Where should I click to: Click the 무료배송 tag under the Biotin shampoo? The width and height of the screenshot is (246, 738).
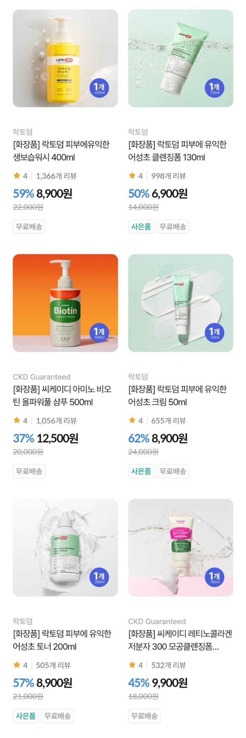click(x=29, y=471)
